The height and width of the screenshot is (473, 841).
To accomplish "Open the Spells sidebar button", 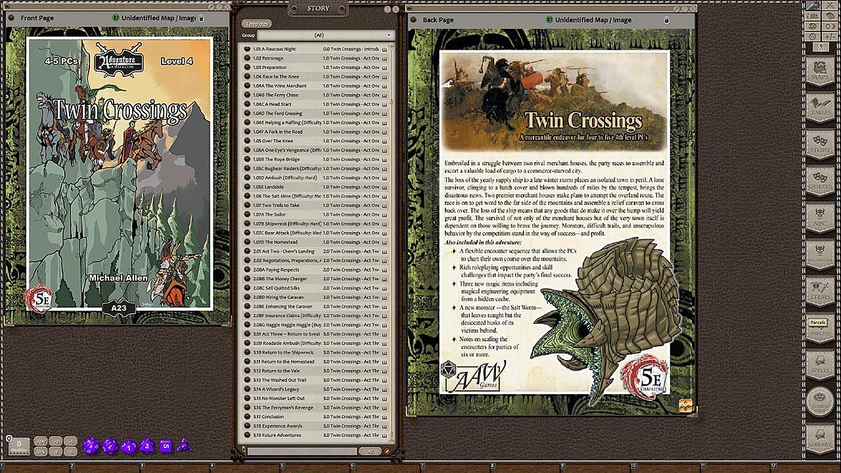I will pyautogui.click(x=819, y=363).
